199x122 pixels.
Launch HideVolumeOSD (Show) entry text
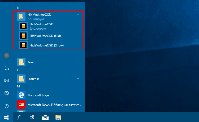[x=47, y=45]
